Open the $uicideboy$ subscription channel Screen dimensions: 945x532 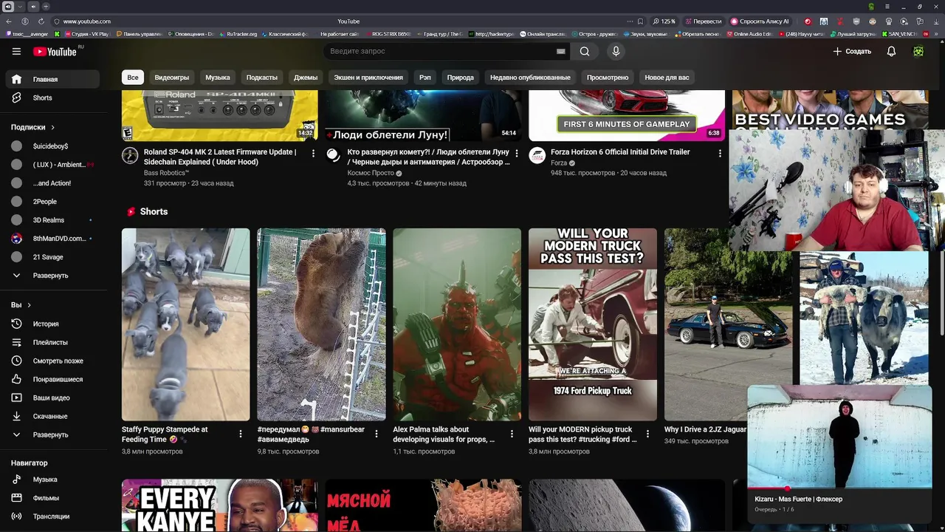tap(52, 146)
